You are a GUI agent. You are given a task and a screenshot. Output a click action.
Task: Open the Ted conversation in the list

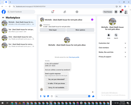tap(18, 31)
